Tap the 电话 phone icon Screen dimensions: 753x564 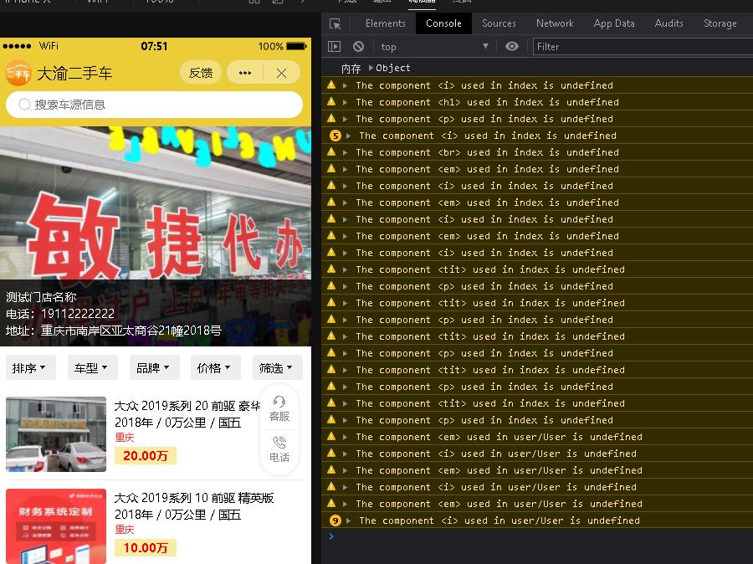pos(279,443)
